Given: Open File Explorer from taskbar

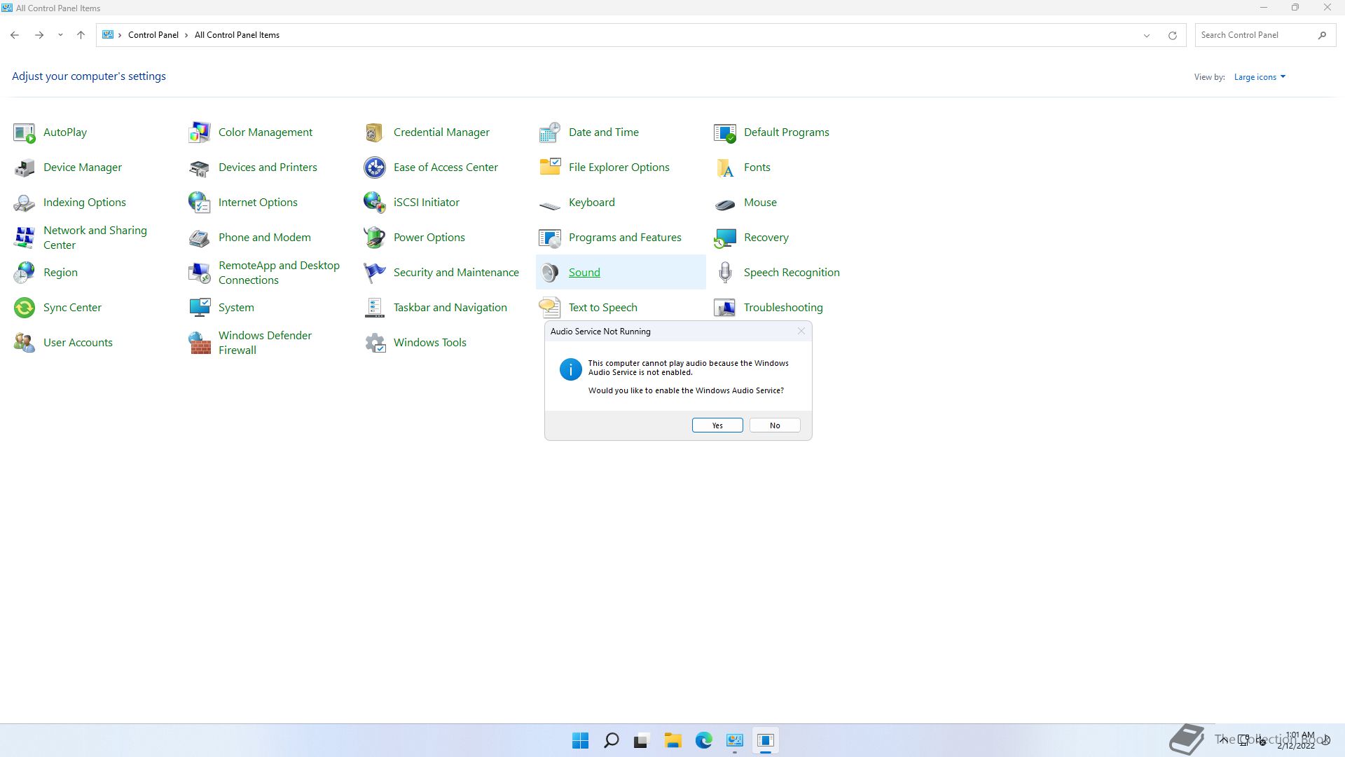Looking at the screenshot, I should [672, 741].
